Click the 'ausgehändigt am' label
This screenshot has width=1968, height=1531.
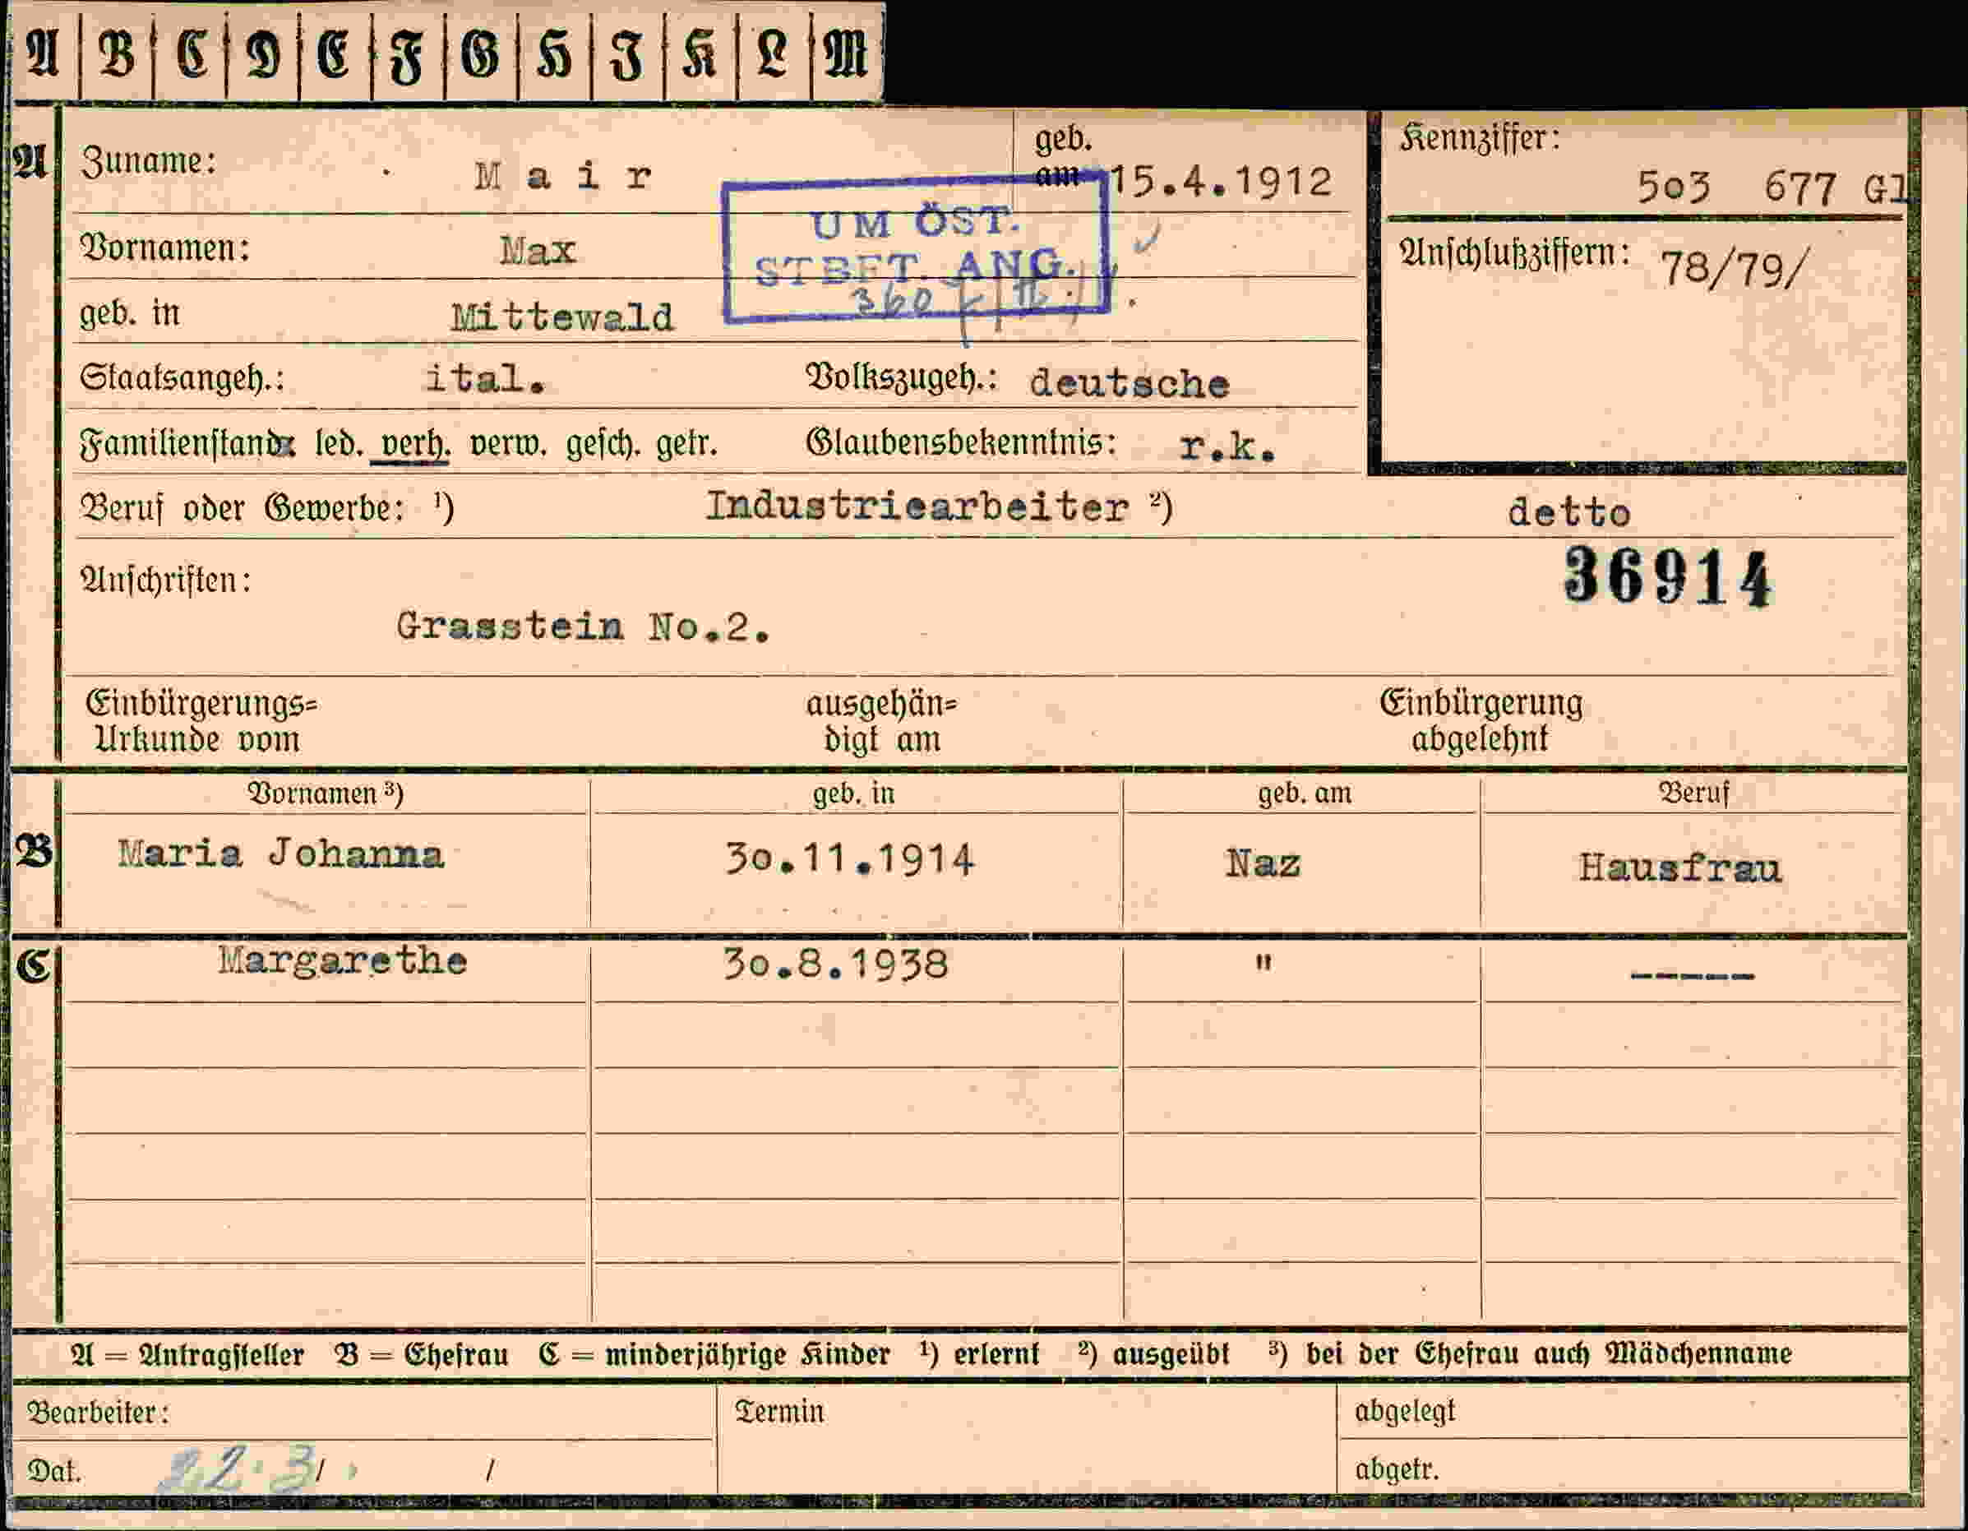881,721
